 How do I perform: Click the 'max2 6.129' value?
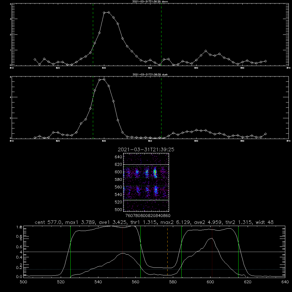coord(175,222)
